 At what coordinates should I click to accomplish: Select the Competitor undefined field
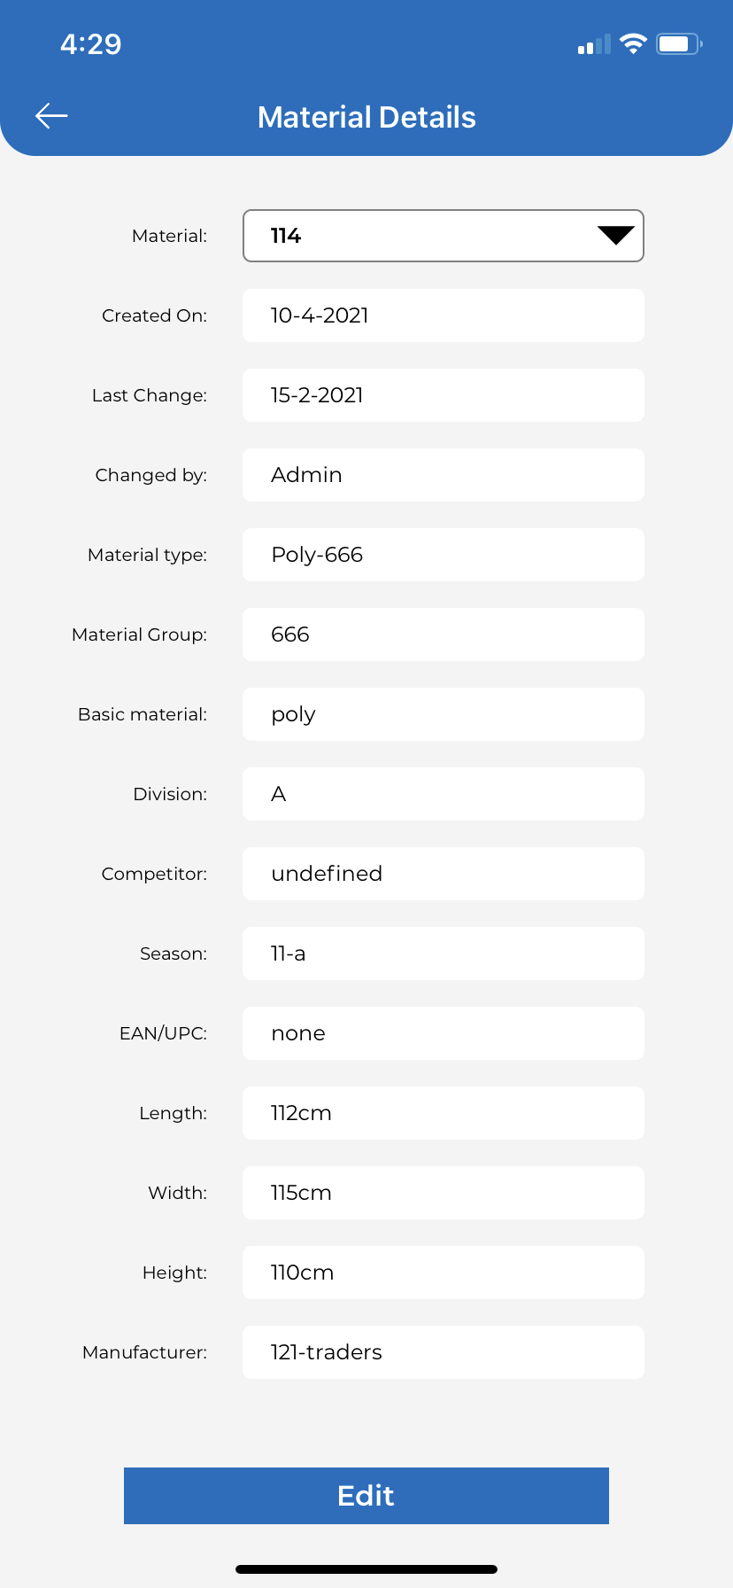[x=444, y=874]
